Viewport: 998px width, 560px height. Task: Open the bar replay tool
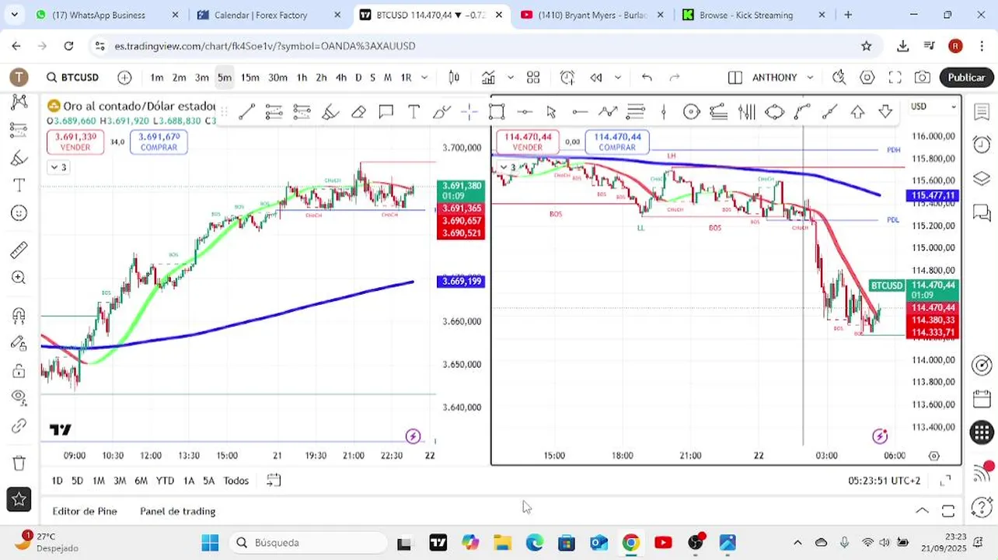pos(596,77)
